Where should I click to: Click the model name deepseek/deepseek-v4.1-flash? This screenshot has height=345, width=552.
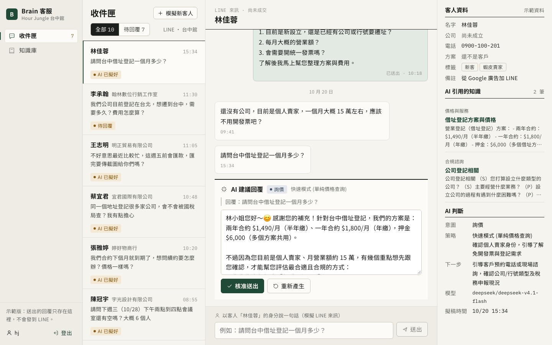[x=505, y=297]
